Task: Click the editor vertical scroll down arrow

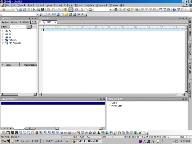Action: pos(186,92)
